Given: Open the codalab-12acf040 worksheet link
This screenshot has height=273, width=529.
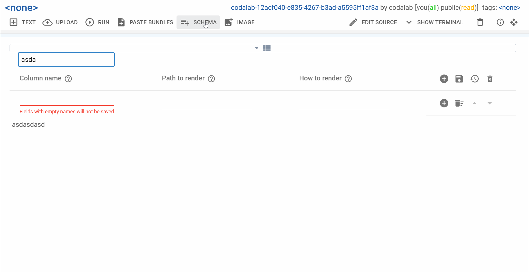Looking at the screenshot, I should pyautogui.click(x=304, y=8).
